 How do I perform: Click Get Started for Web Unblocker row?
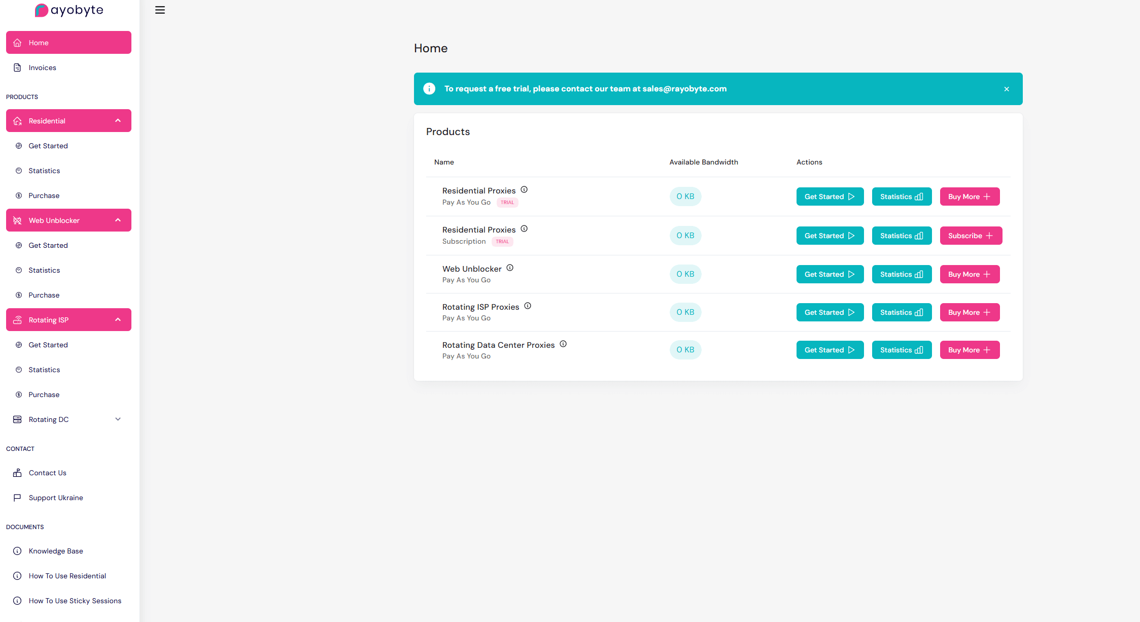[x=830, y=274]
